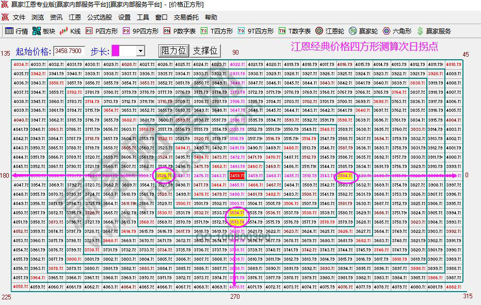Open the P四方形 price square tool
Image resolution: width=481 pixels, height=305 pixels.
pyautogui.click(x=102, y=30)
